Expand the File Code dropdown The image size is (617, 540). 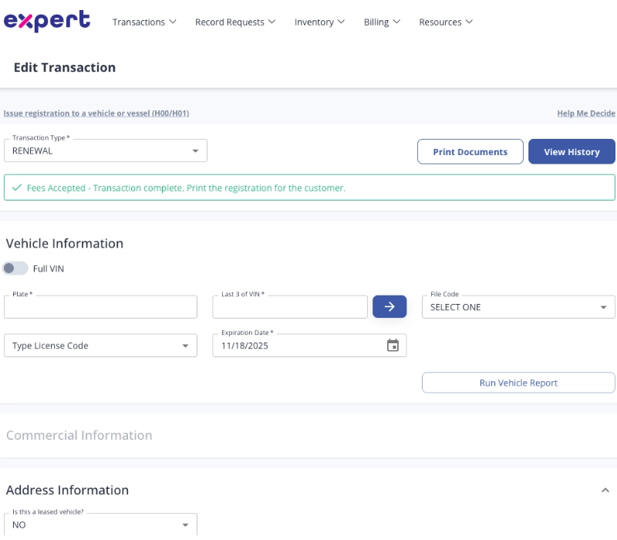[x=518, y=307]
